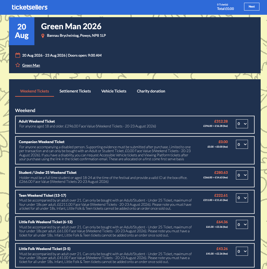Click the star icon beside Green Man
Image resolution: width=267 pixels, height=269 pixels.
[x=17, y=65]
